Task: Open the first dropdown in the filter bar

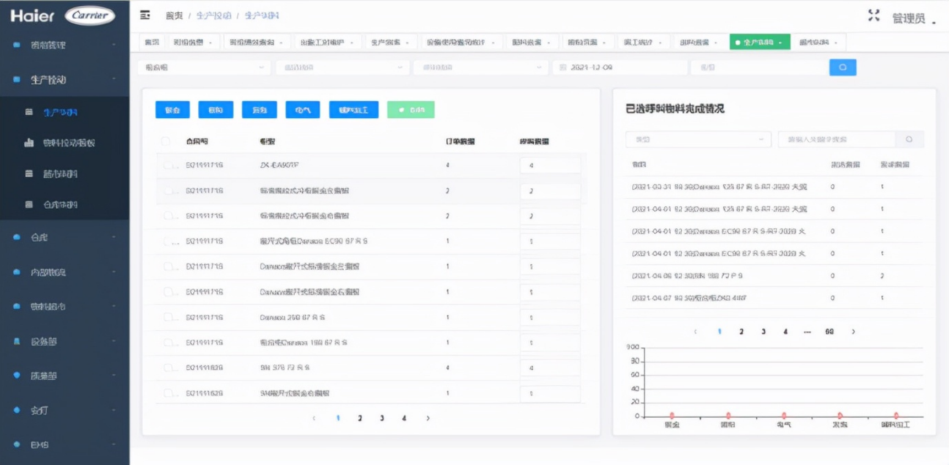Action: click(204, 68)
